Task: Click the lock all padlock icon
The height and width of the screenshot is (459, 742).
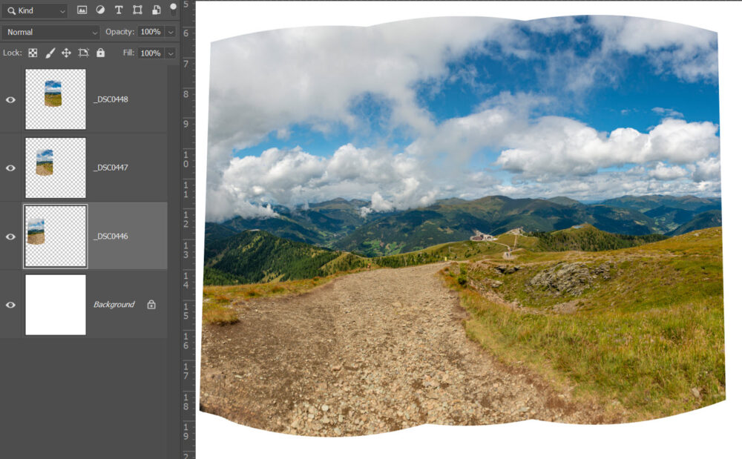Action: pyautogui.click(x=100, y=53)
